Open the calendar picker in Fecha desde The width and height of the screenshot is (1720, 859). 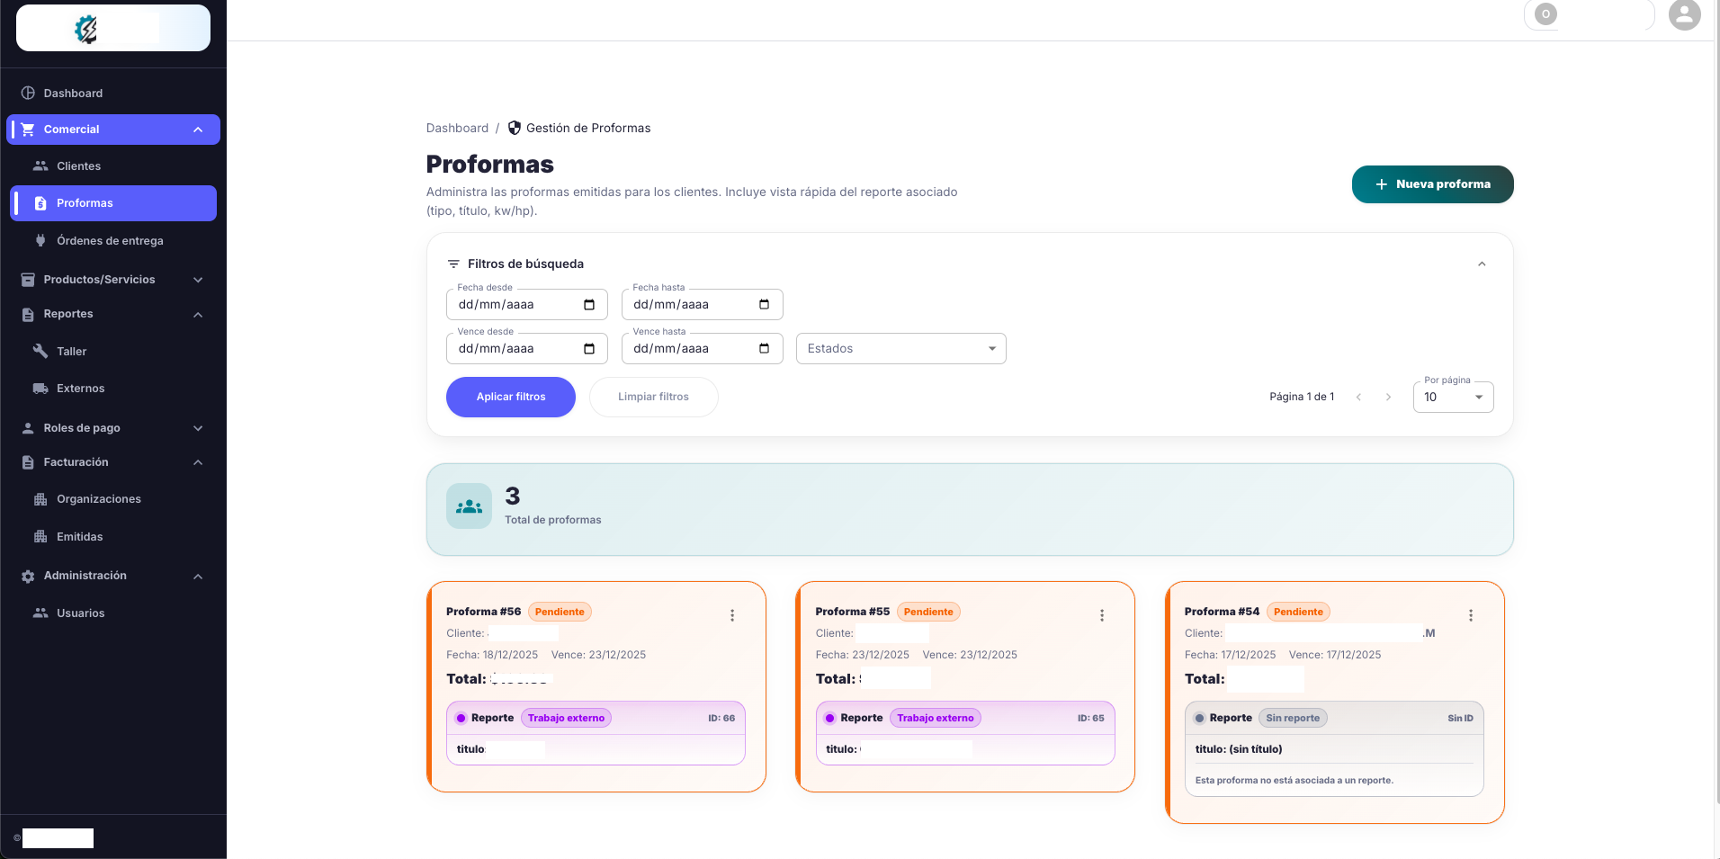pyautogui.click(x=591, y=304)
